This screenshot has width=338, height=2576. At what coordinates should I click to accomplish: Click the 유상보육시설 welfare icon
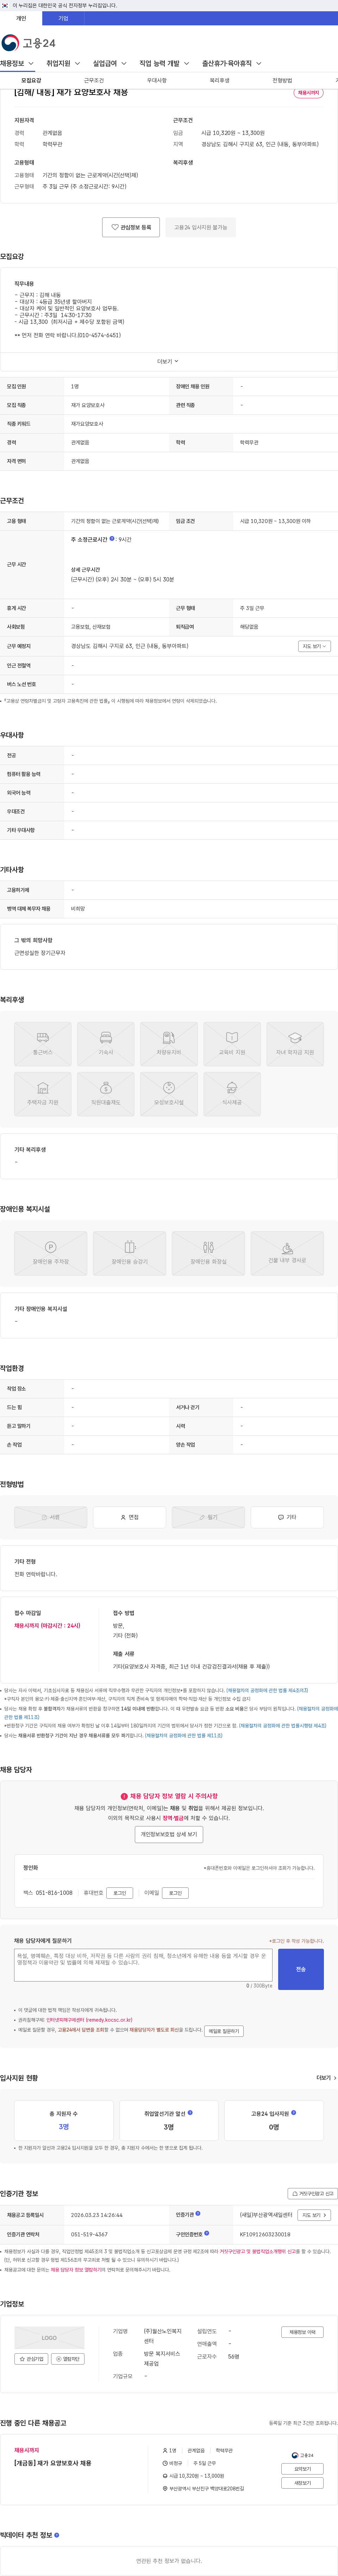[x=169, y=1094]
